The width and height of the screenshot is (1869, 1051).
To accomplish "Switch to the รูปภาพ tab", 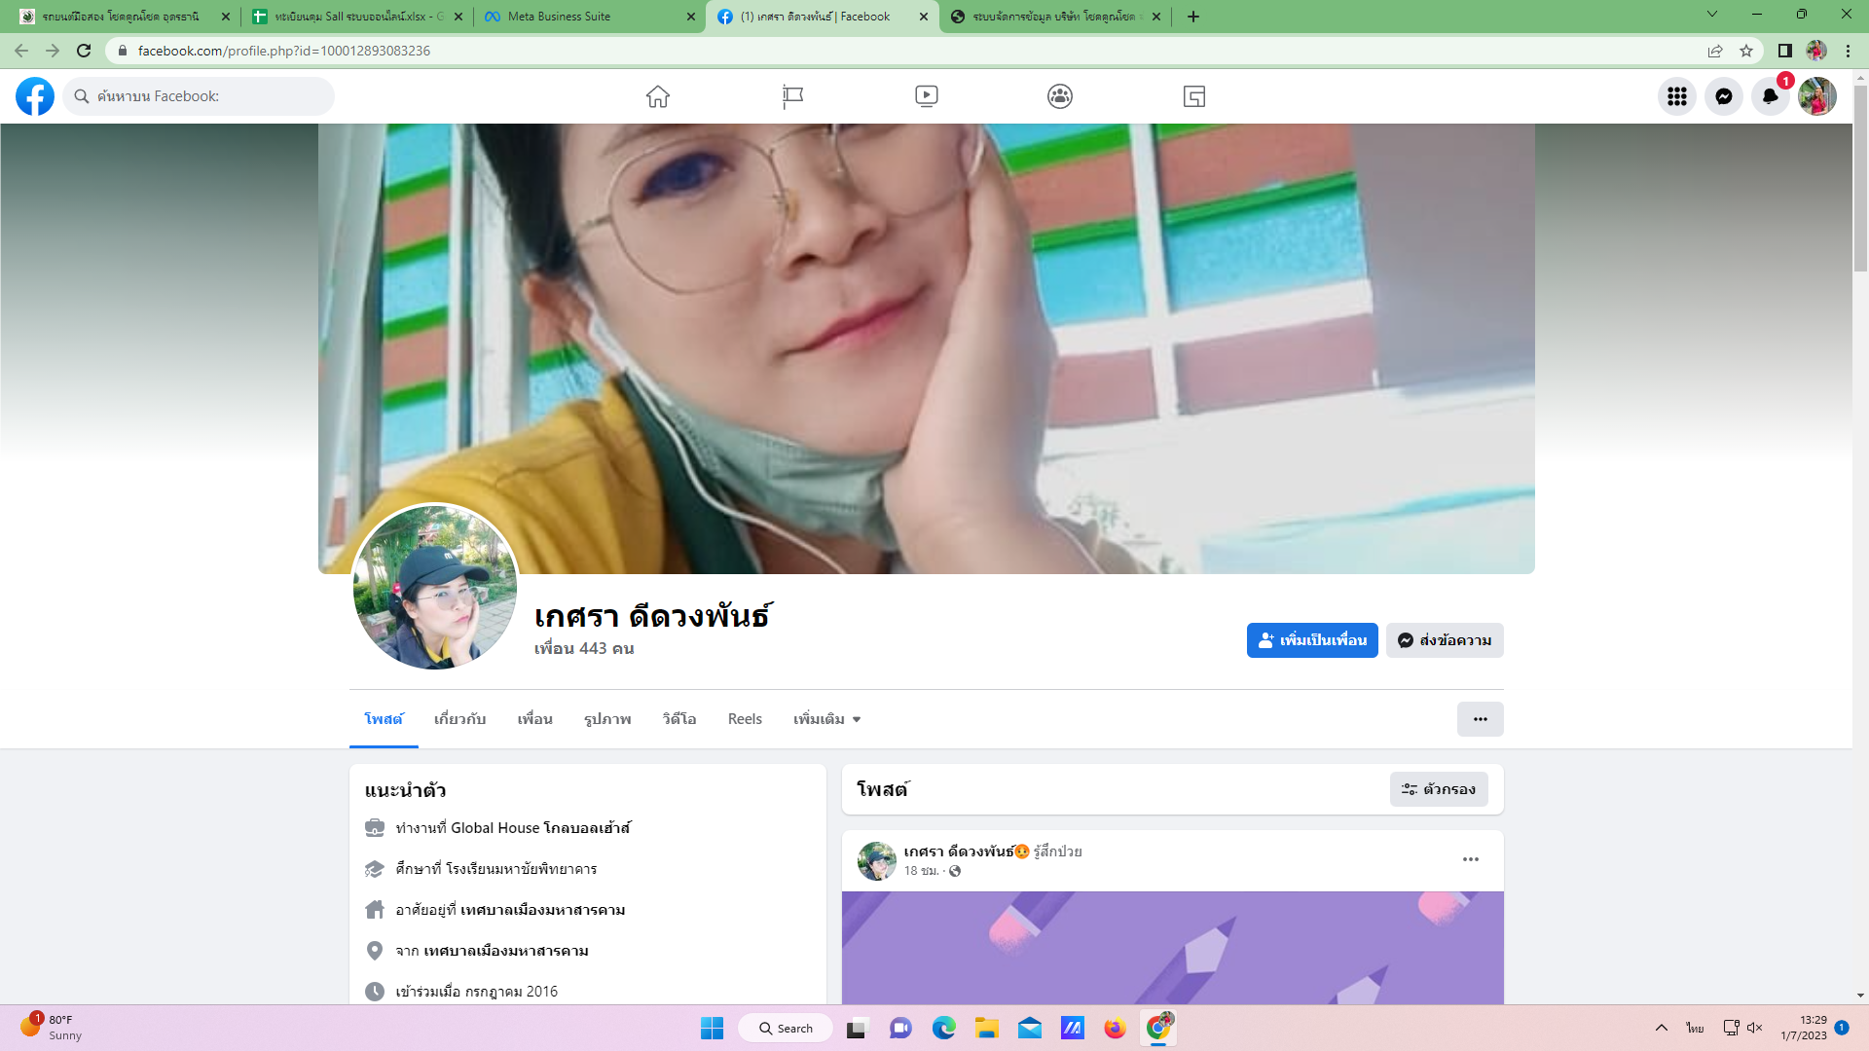I will pyautogui.click(x=607, y=719).
